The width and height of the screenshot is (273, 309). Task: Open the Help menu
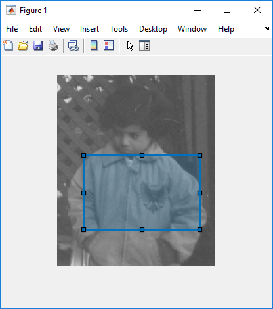226,29
